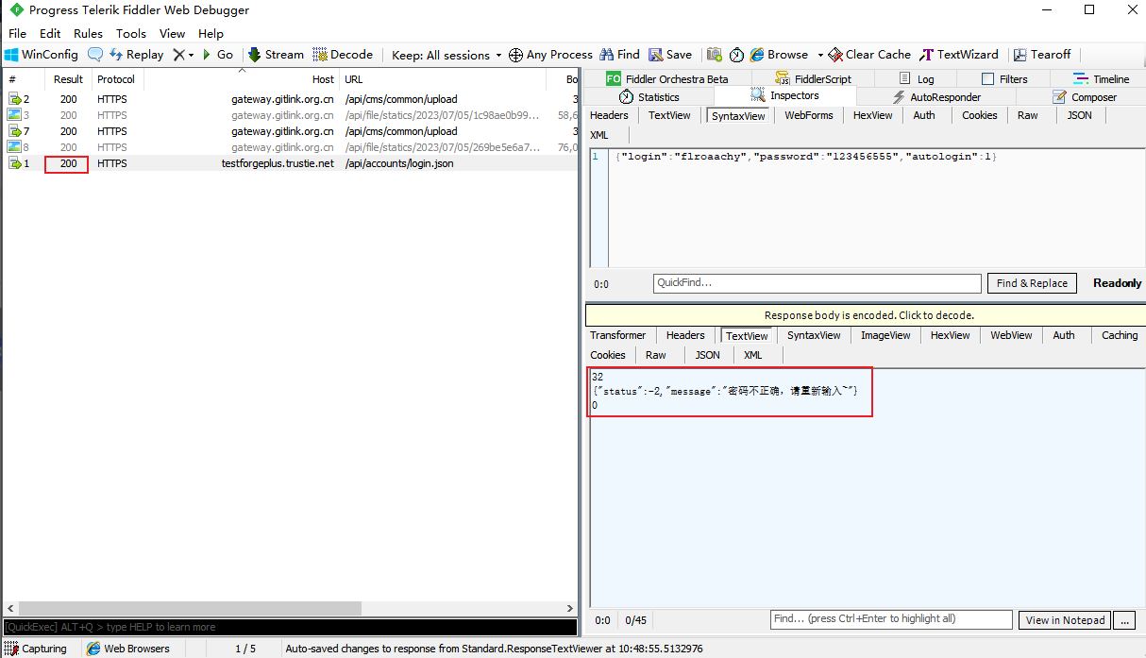Viewport: 1146px width, 658px height.
Task: Select session 3 image row 1c98ae0b99
Action: coord(291,115)
